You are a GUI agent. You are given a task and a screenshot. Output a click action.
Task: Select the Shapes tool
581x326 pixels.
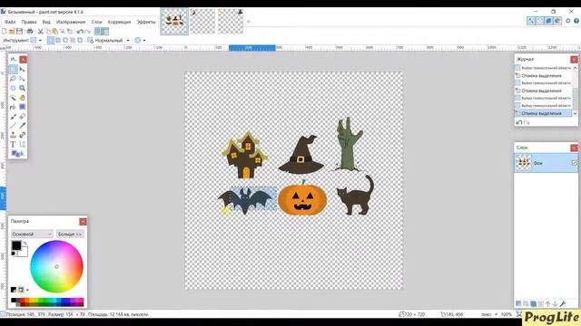point(17,153)
